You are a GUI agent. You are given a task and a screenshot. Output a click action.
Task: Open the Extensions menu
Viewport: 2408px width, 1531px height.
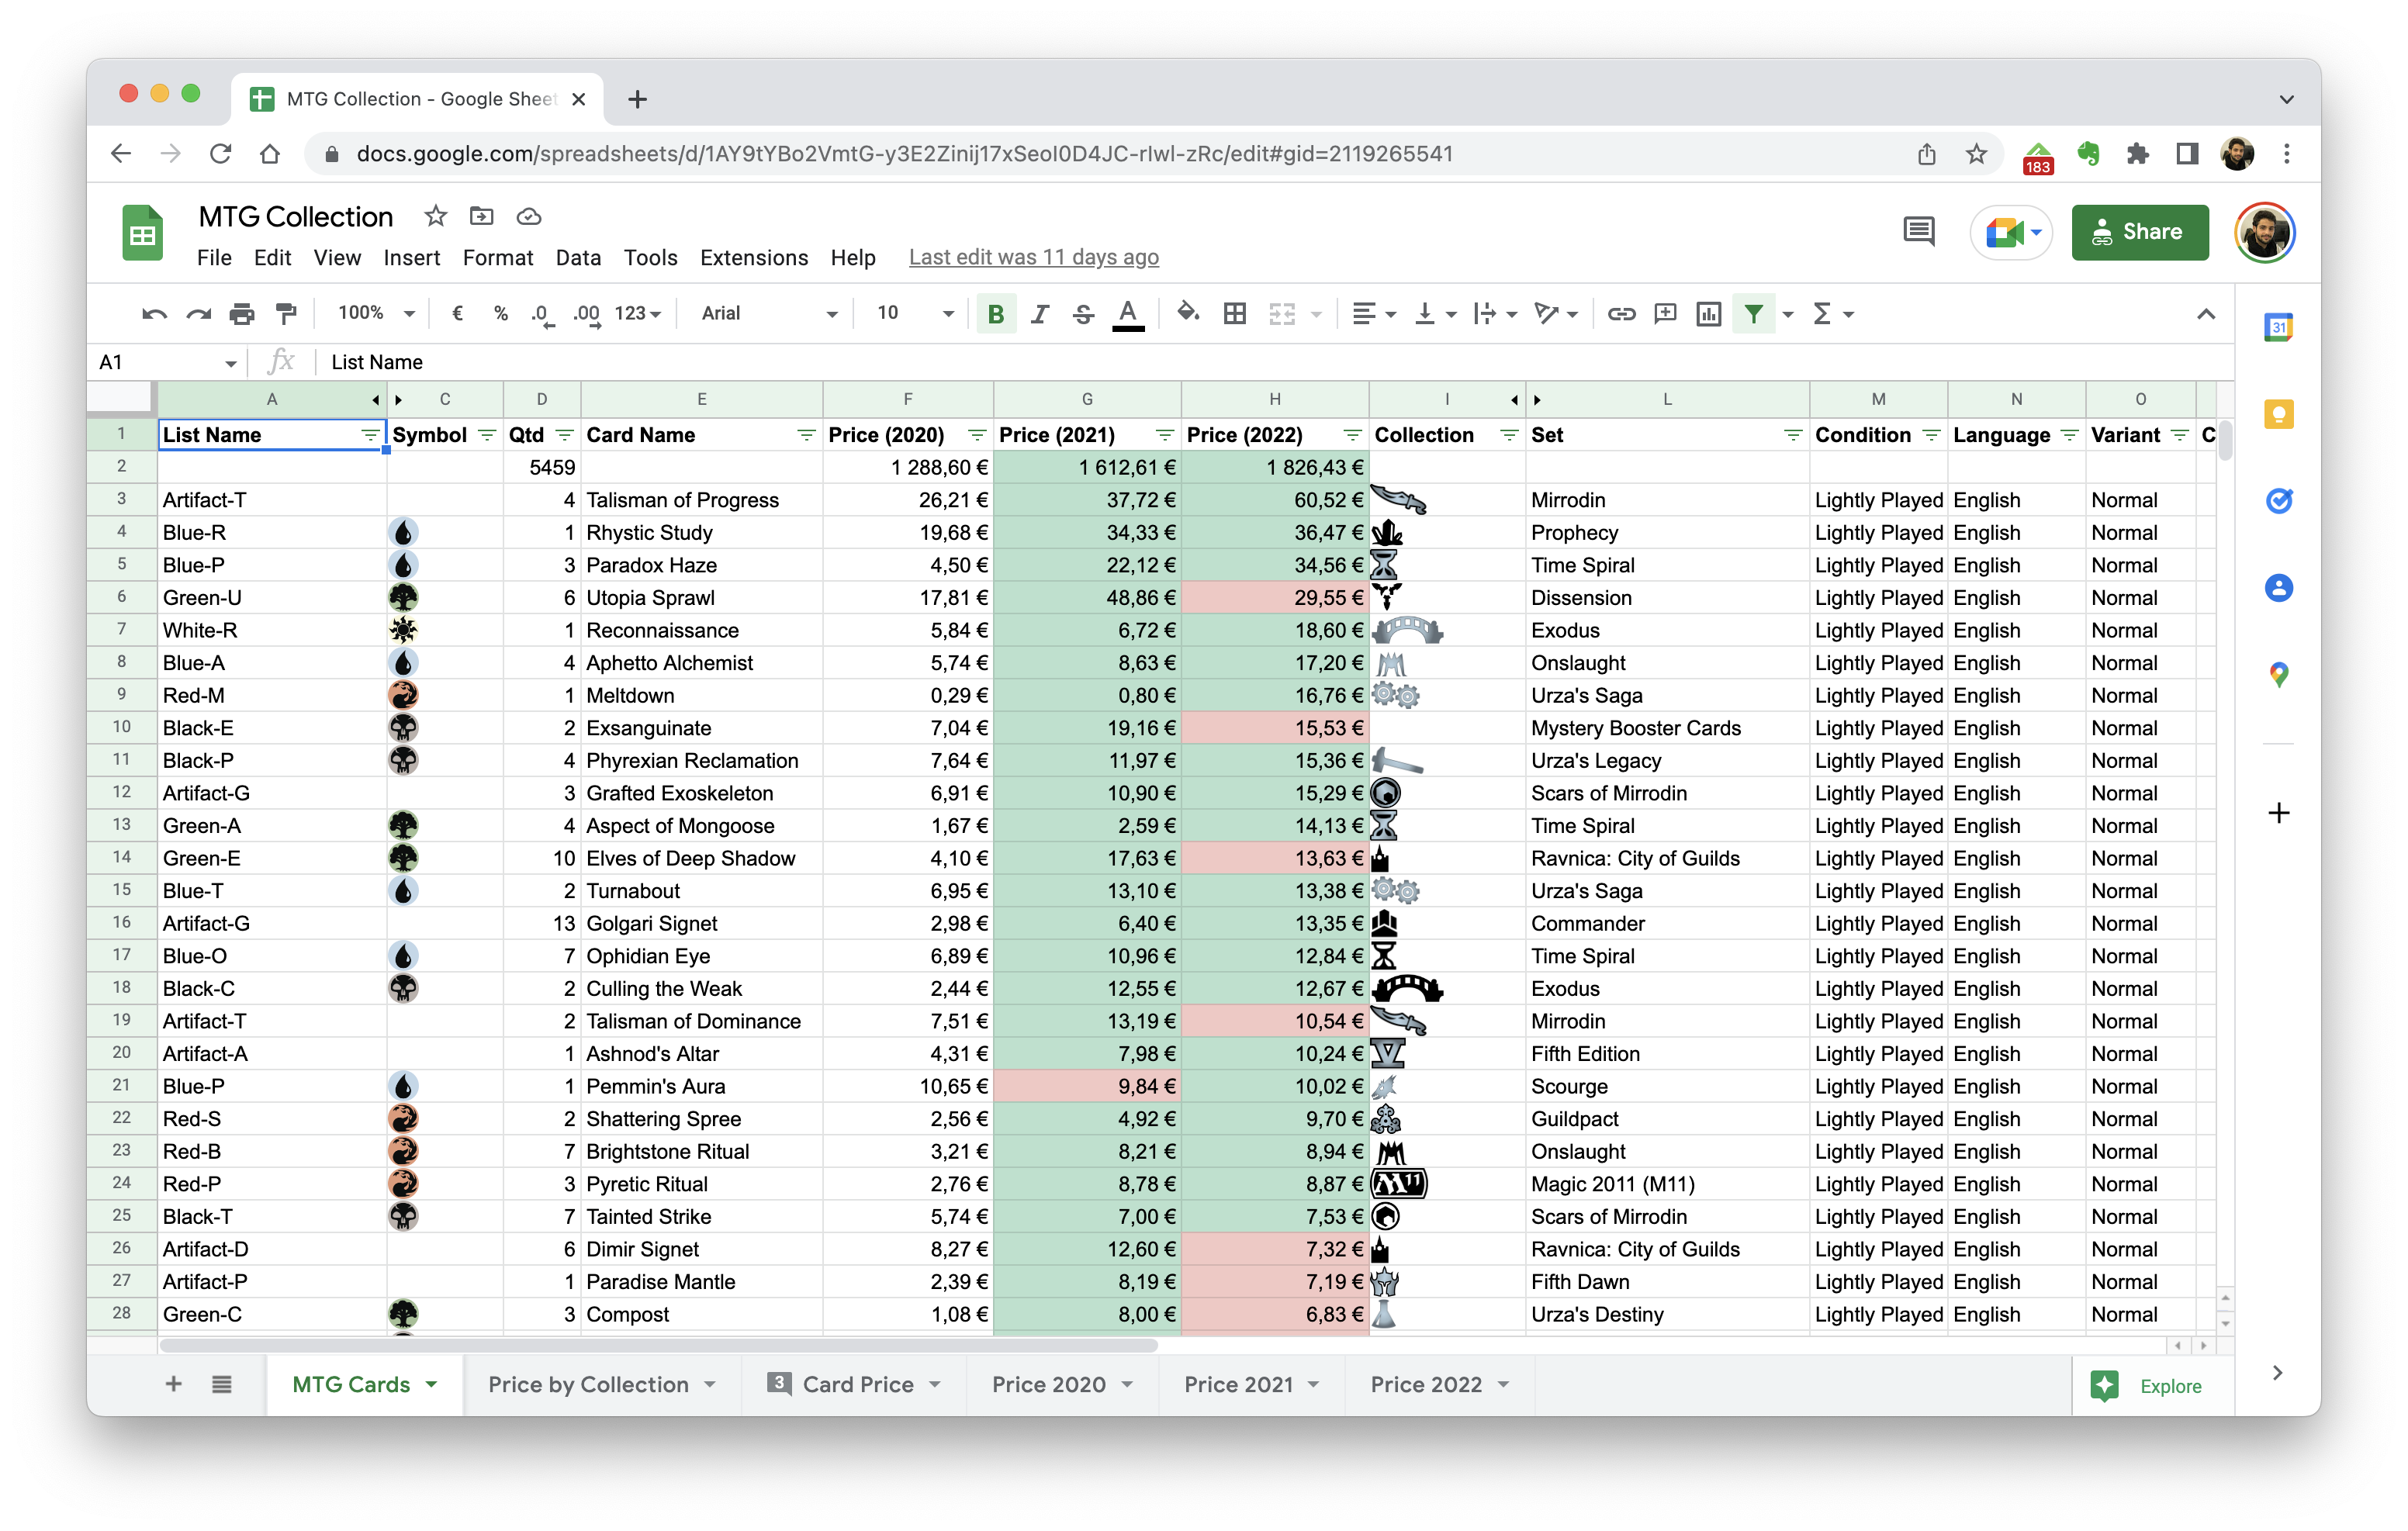coord(755,257)
